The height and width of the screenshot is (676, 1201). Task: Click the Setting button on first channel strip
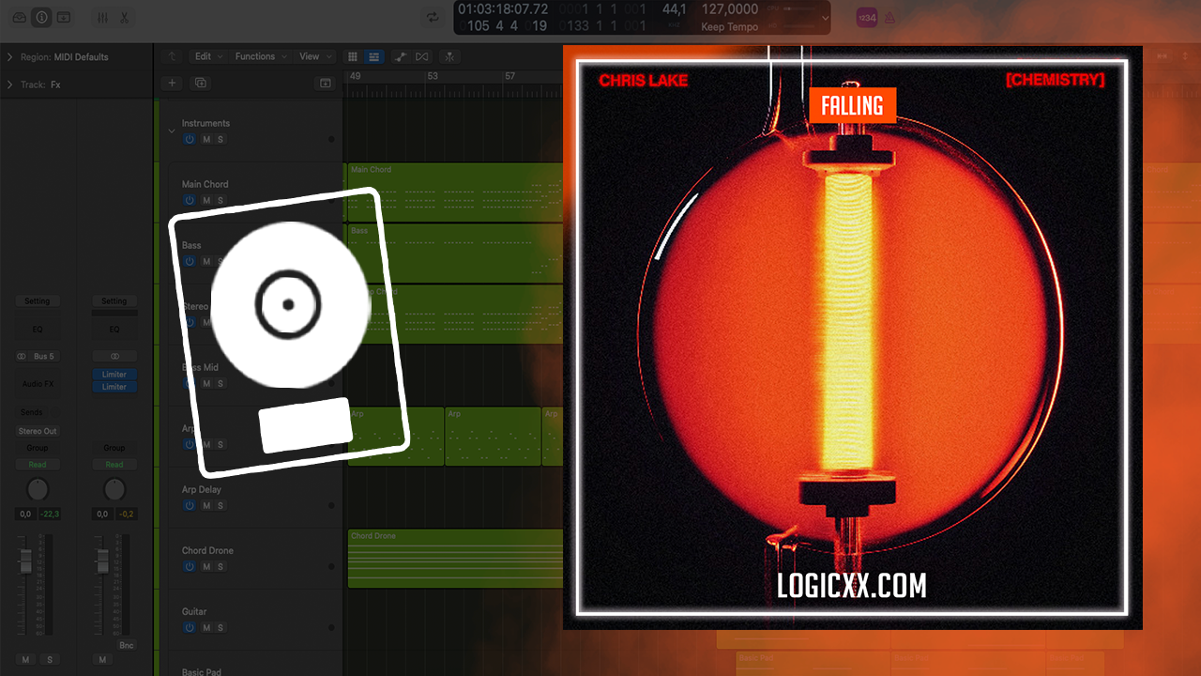(x=38, y=301)
